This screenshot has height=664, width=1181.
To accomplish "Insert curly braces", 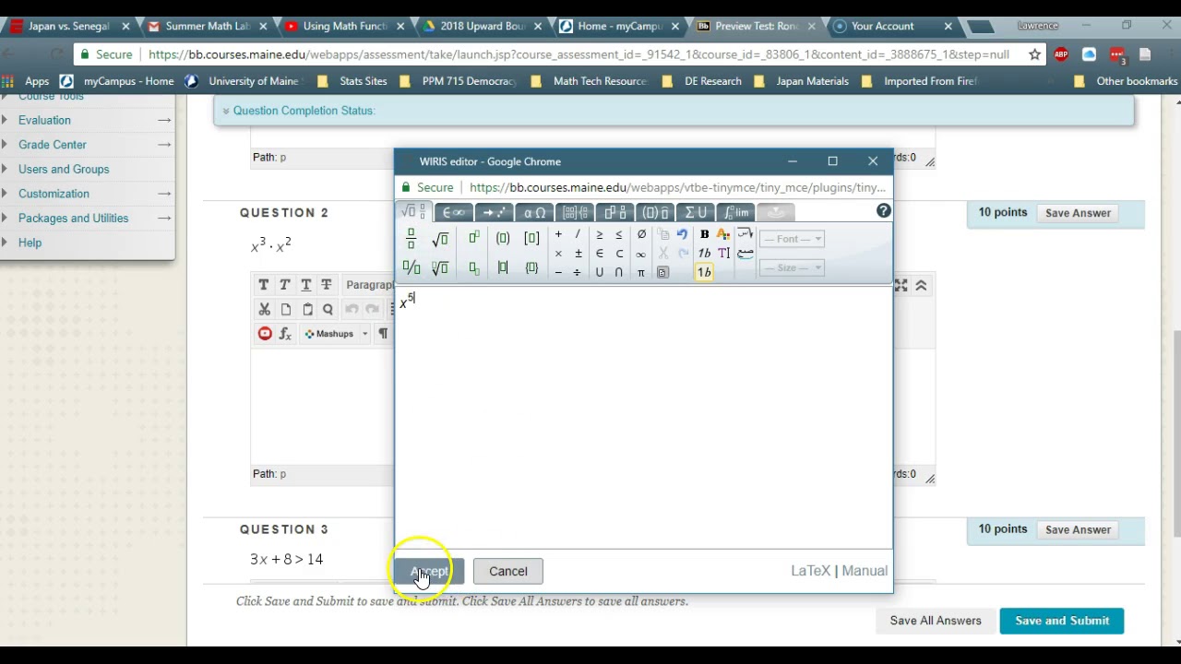I will [x=531, y=267].
